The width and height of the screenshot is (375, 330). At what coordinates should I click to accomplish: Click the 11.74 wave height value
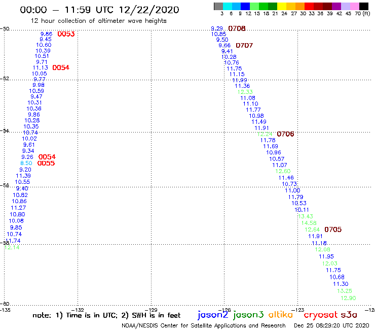(x=13, y=241)
